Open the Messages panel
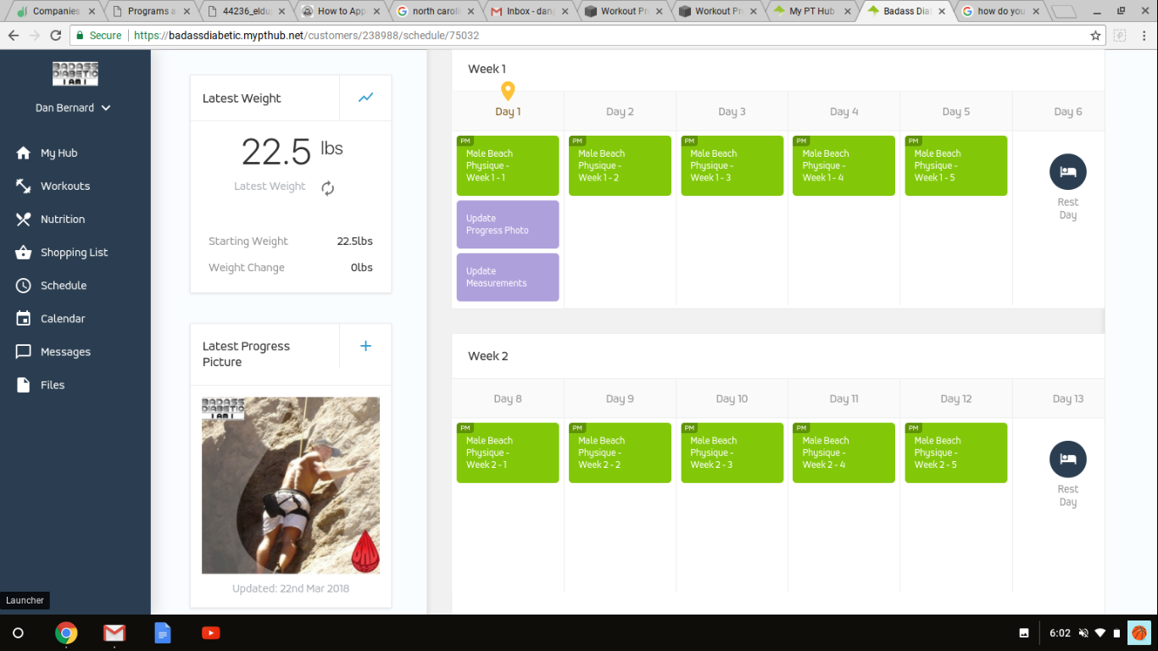 [x=66, y=351]
